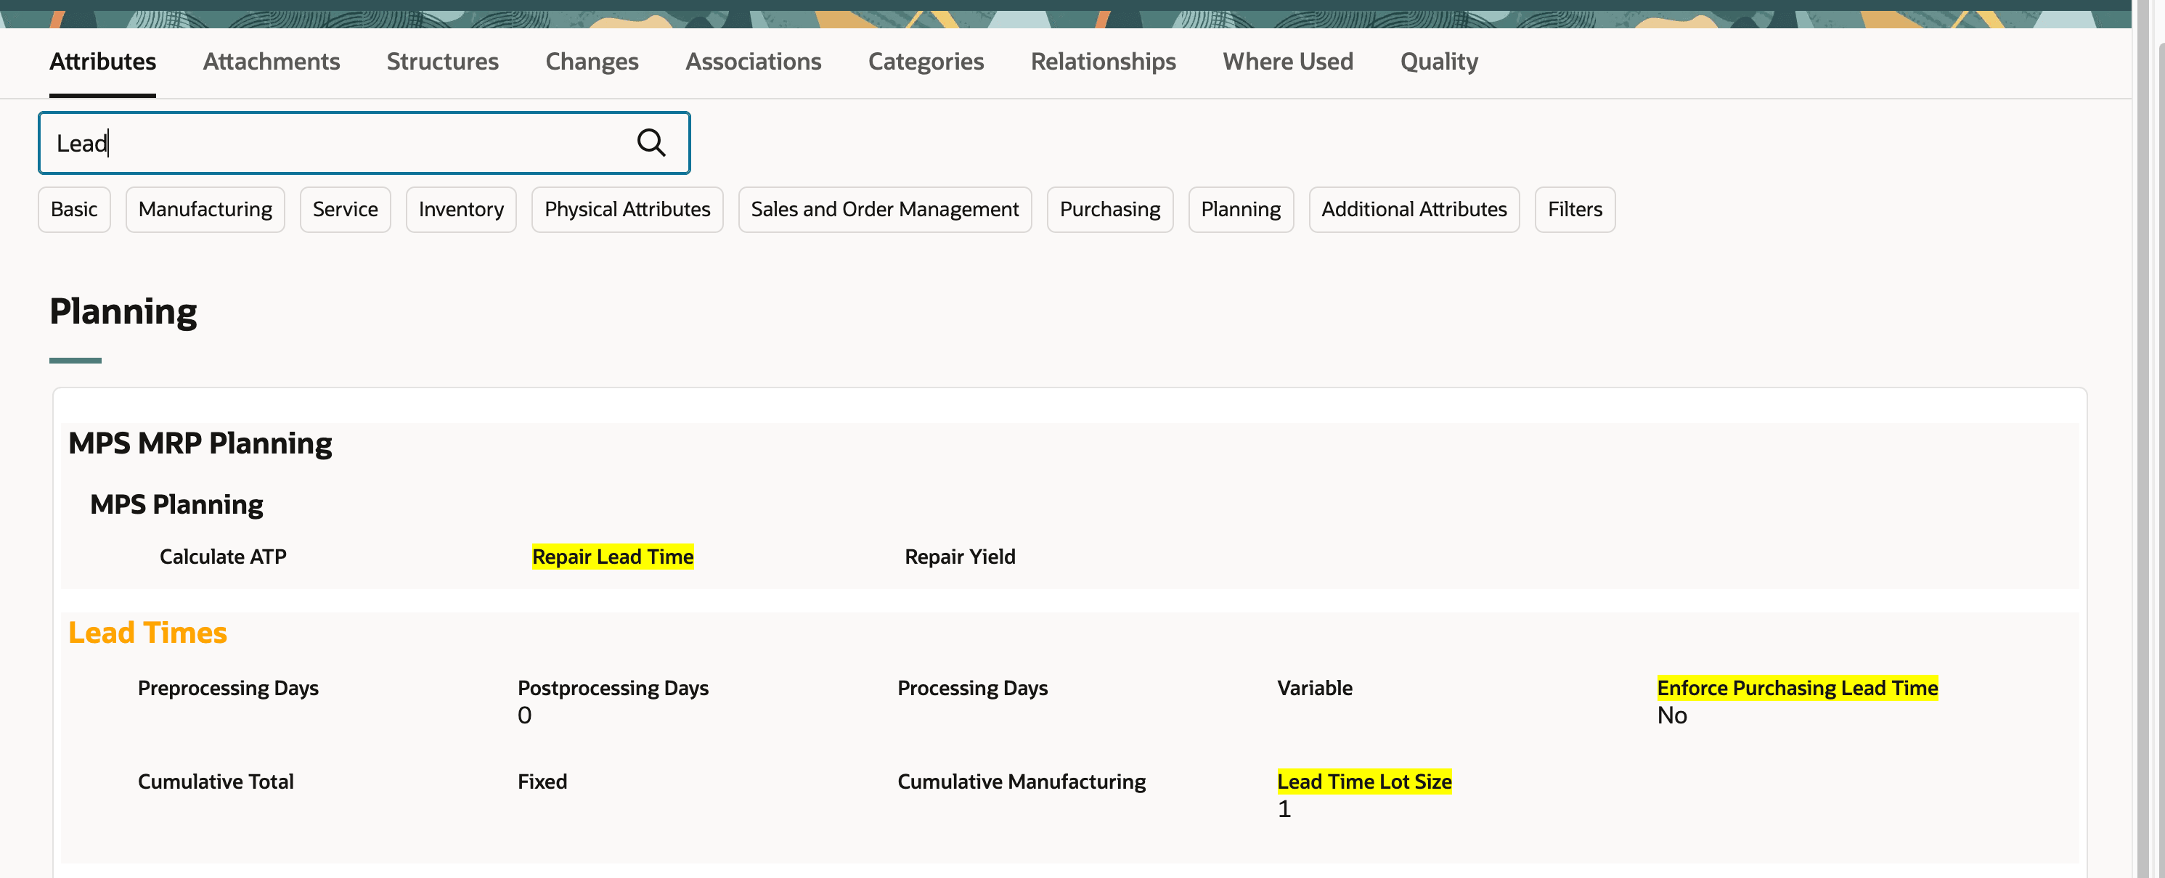Select the Manufacturing filter chip

(x=205, y=209)
